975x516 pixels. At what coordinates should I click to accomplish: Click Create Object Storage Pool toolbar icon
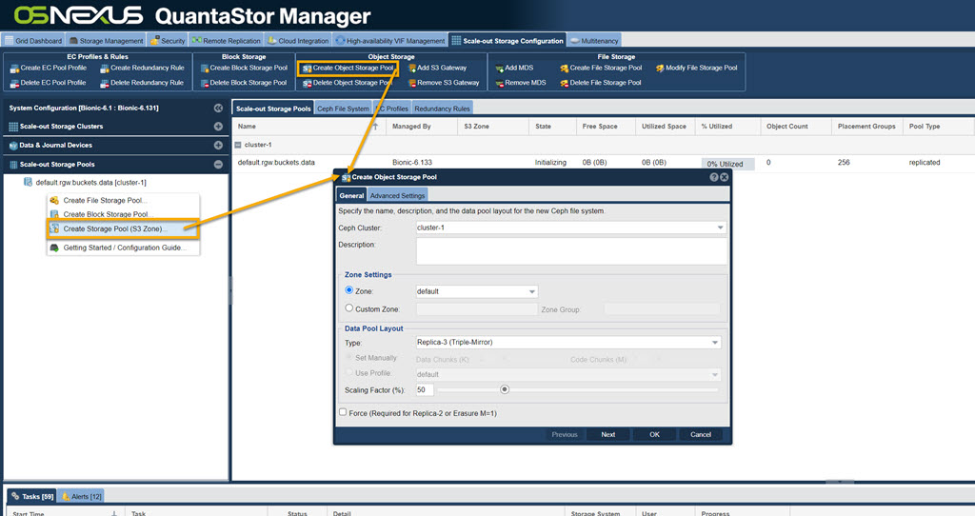[308, 69]
